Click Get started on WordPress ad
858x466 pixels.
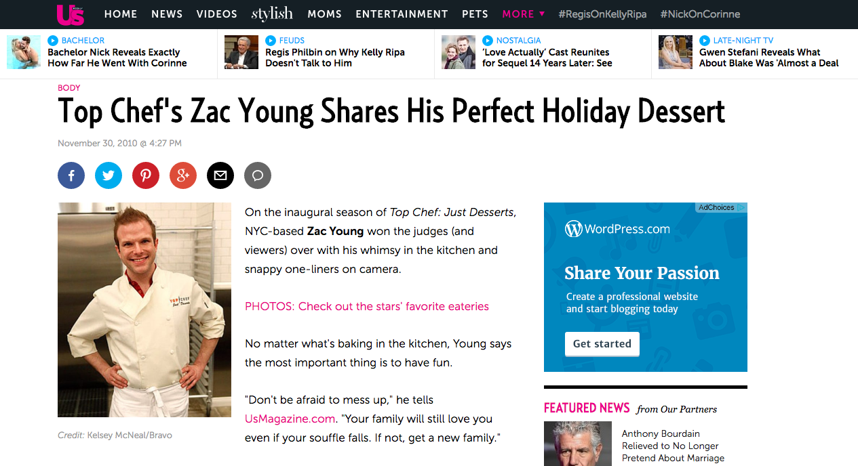tap(602, 344)
